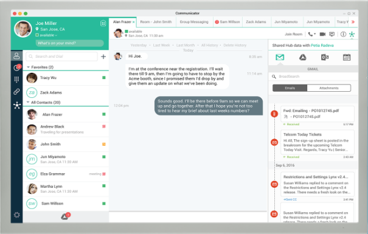Select Sam Willson contact in list
Viewport: 368px width, 234px height.
click(66, 204)
